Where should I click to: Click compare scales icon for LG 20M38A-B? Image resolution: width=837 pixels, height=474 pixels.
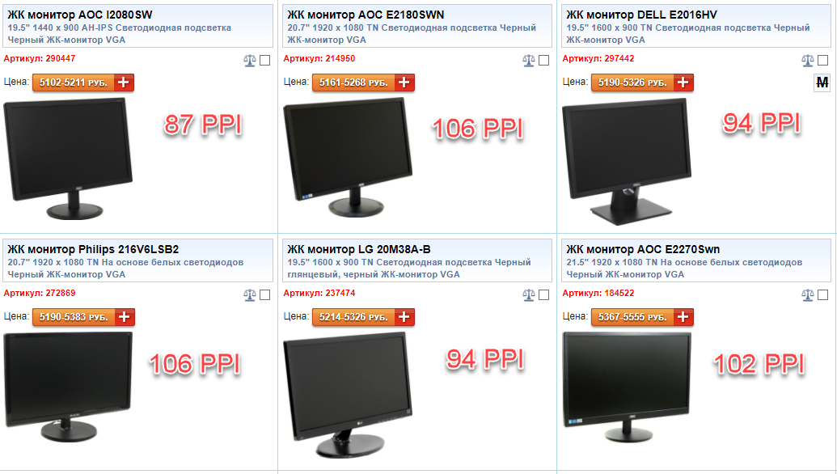click(528, 294)
